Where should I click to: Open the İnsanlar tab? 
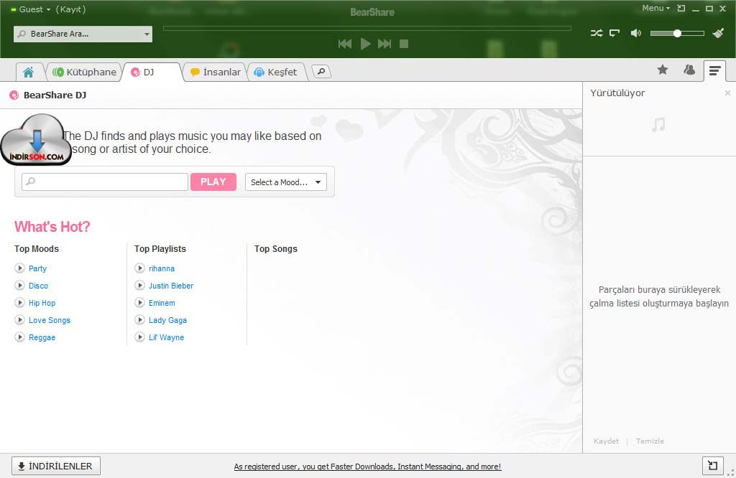tap(215, 72)
